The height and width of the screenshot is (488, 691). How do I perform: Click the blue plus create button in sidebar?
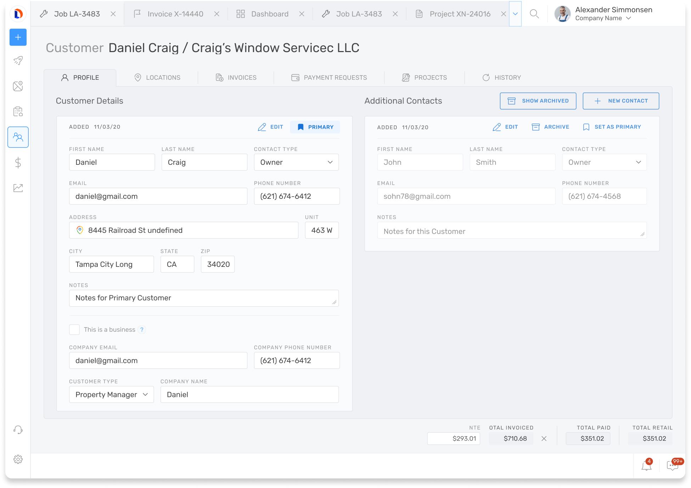click(18, 37)
